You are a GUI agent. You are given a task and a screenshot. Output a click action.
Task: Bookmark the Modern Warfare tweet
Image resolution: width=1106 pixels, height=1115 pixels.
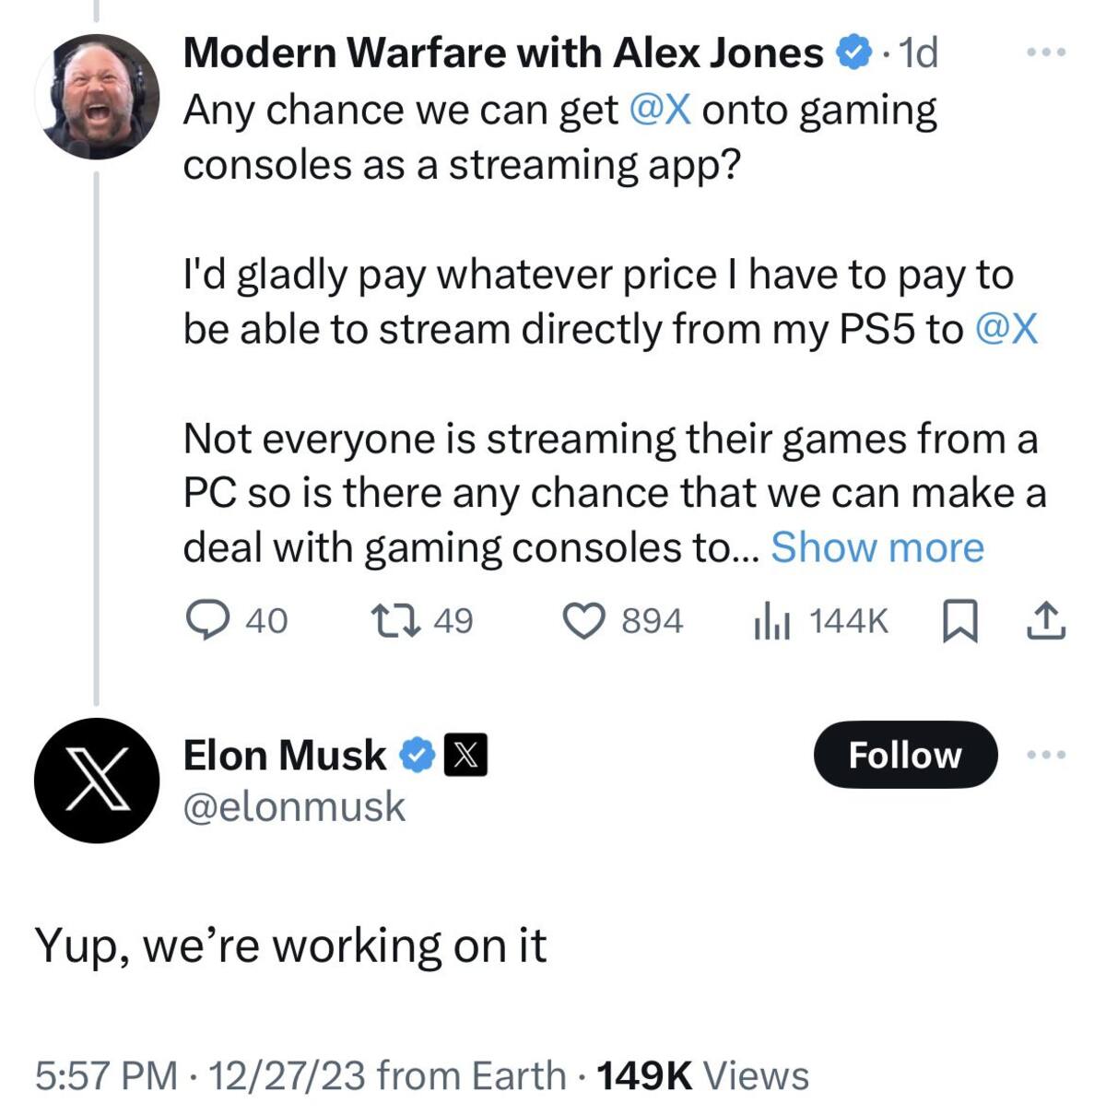pos(960,621)
